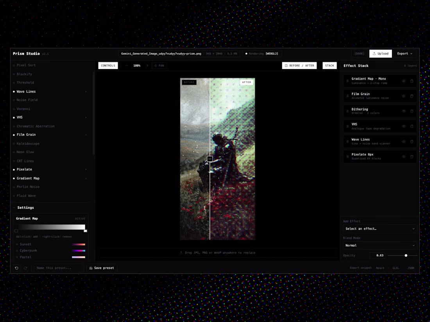Export snippet as React

click(x=380, y=268)
